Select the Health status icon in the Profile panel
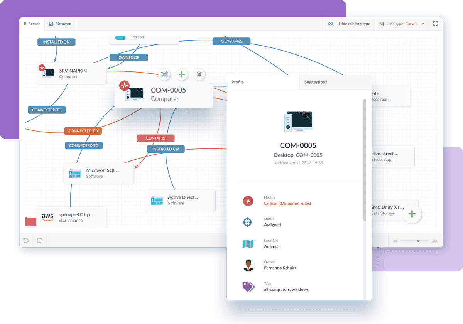This screenshot has width=463, height=324. (x=248, y=201)
